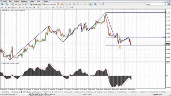Show the Market Watch window
Image resolution: width=171 pixels, height=96 pixels.
13,4
